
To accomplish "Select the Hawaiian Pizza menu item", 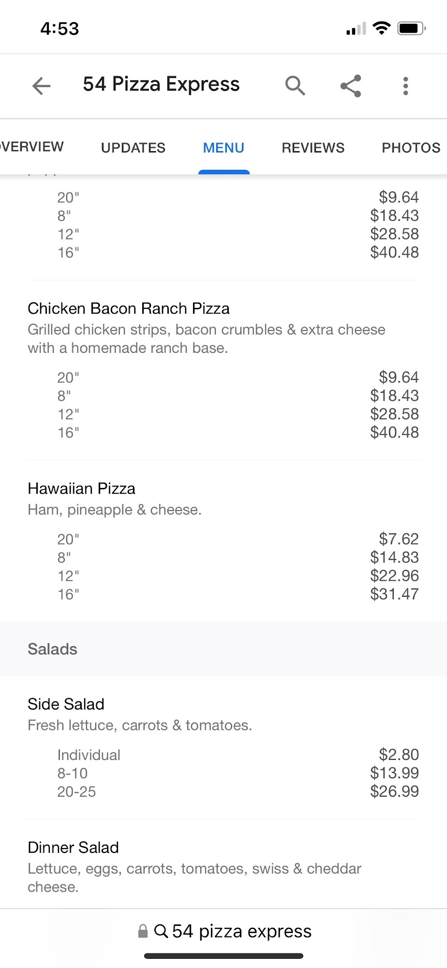I will pyautogui.click(x=81, y=488).
